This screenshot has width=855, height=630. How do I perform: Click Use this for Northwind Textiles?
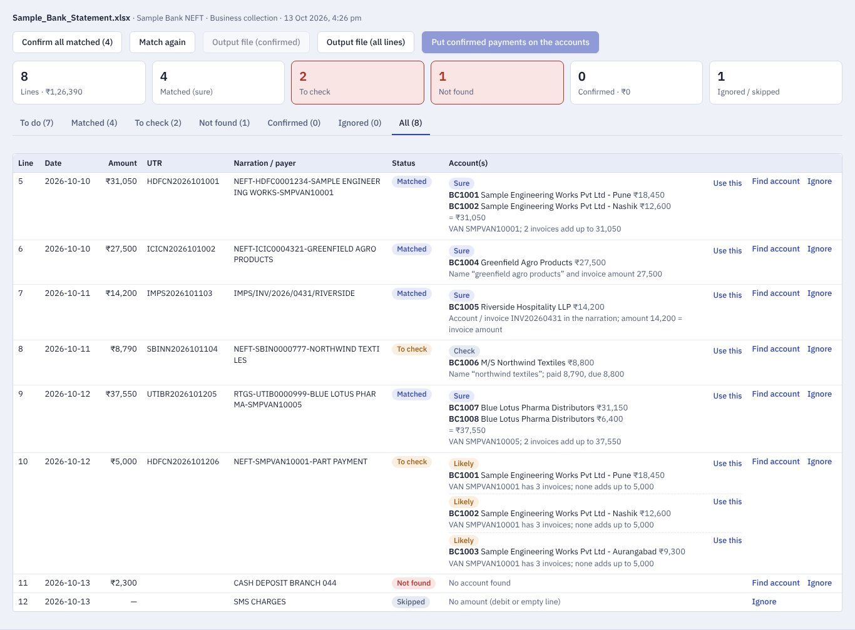(x=727, y=351)
